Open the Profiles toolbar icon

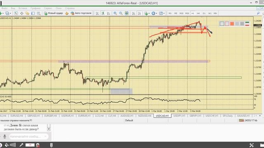coord(7,13)
